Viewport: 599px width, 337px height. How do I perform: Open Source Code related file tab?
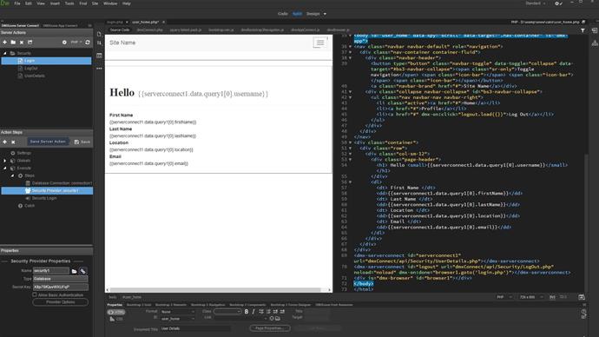120,30
